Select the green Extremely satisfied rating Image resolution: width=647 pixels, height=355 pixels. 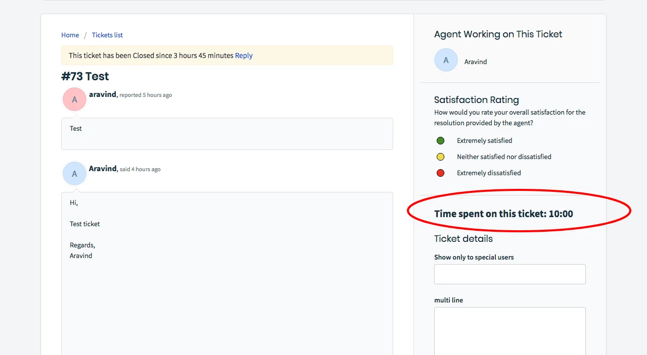point(440,140)
